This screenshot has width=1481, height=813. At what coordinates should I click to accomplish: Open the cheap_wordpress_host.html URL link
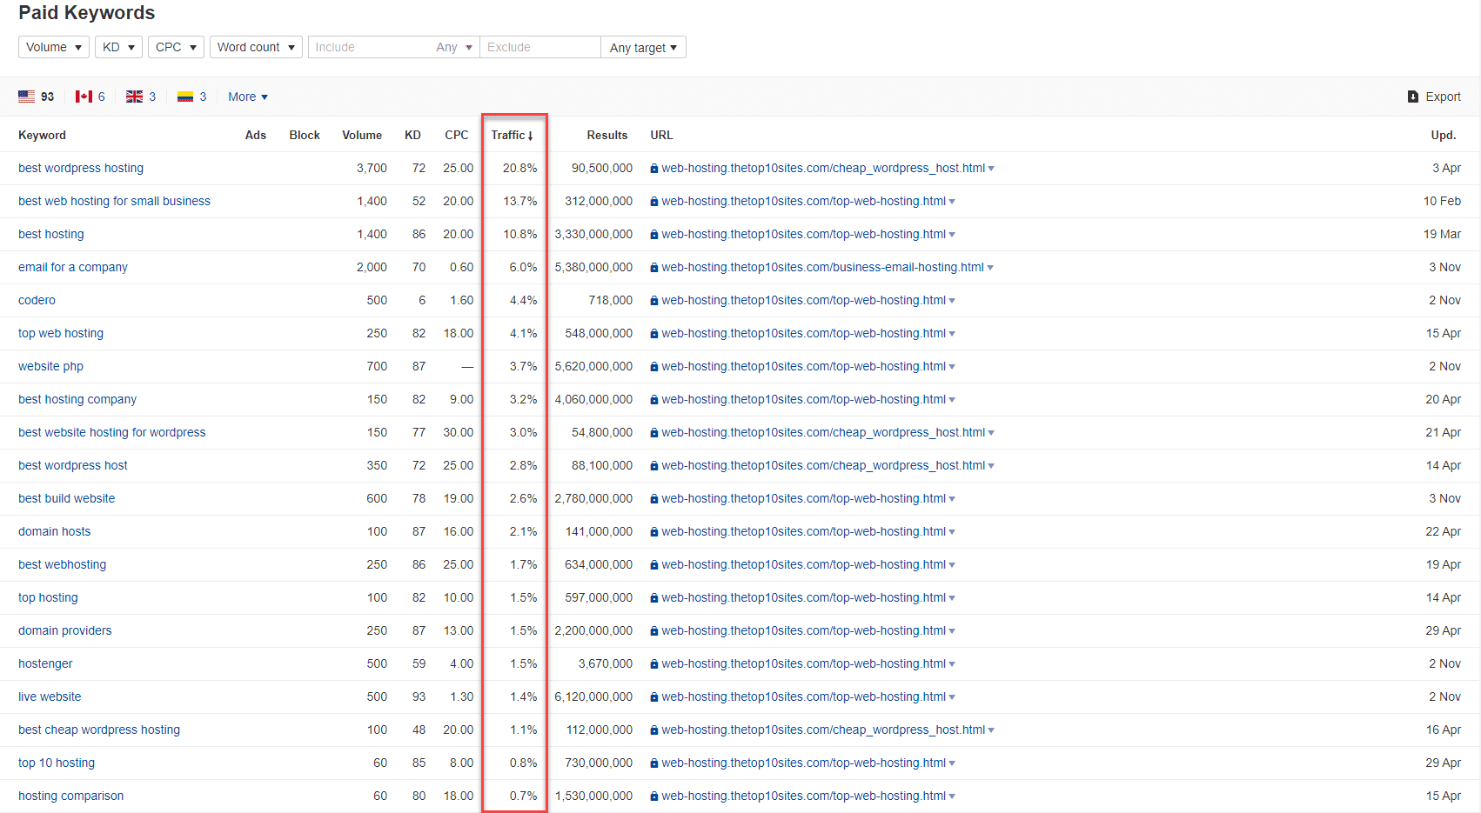tap(822, 168)
